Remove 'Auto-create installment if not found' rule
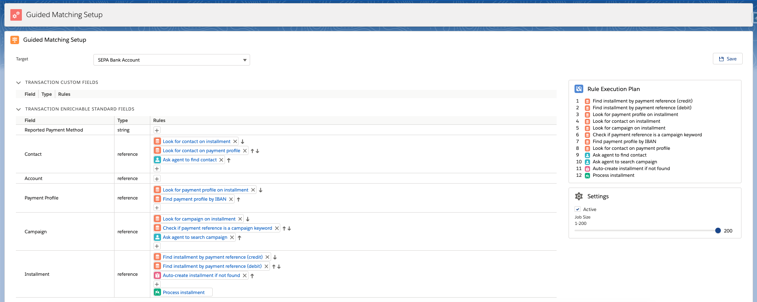Viewport: 757px width, 302px height. tap(245, 276)
